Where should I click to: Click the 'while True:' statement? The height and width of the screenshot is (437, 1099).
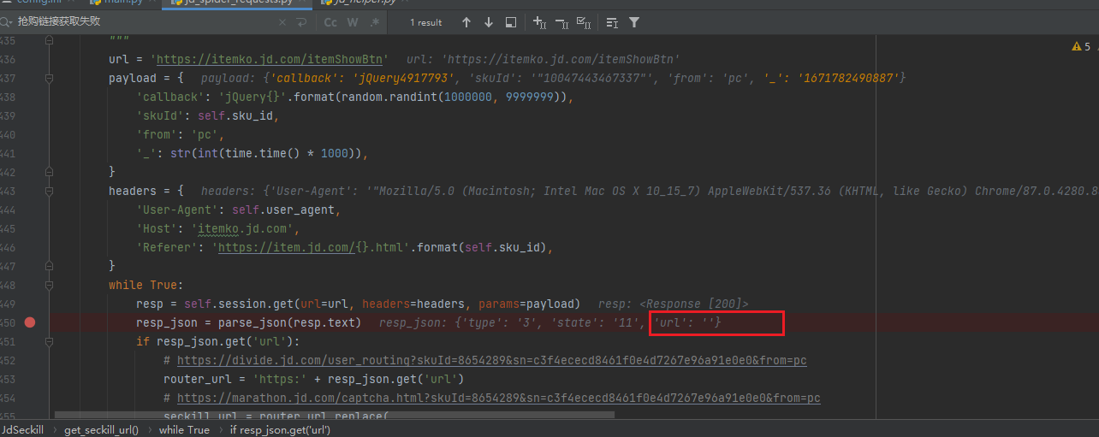(146, 285)
